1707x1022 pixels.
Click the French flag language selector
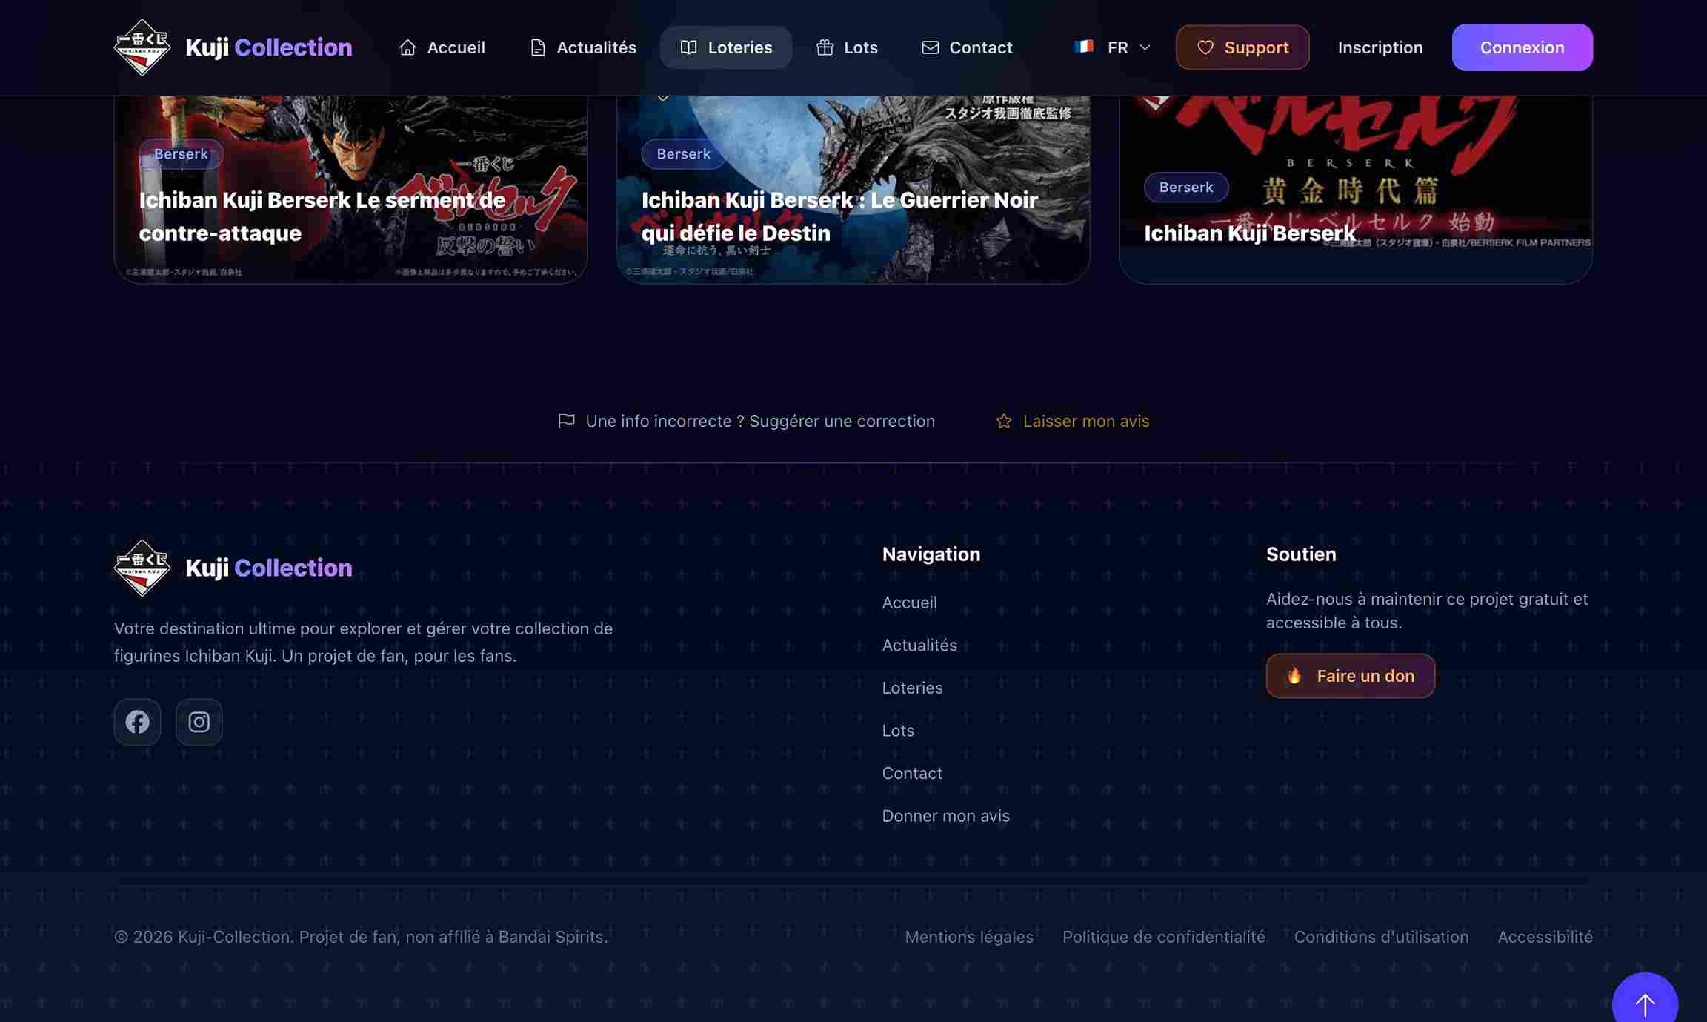point(1084,47)
